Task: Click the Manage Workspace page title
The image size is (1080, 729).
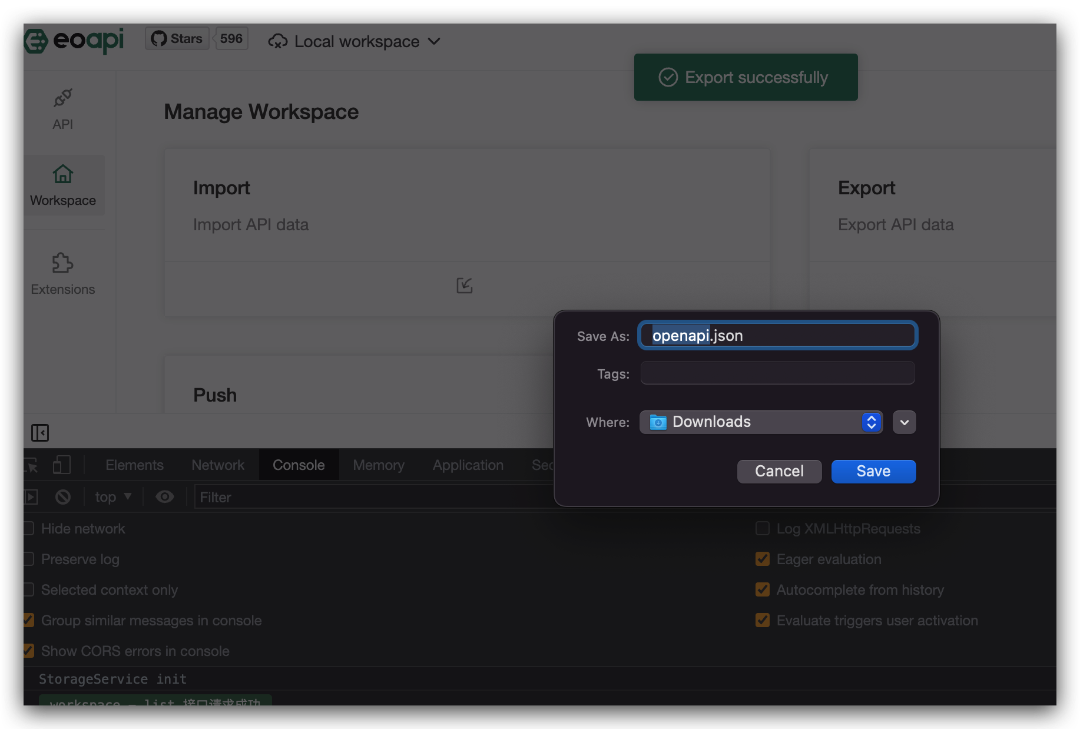Action: [x=261, y=112]
